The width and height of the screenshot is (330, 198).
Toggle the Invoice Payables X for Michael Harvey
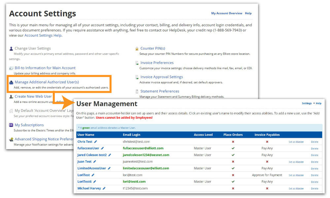267,188
